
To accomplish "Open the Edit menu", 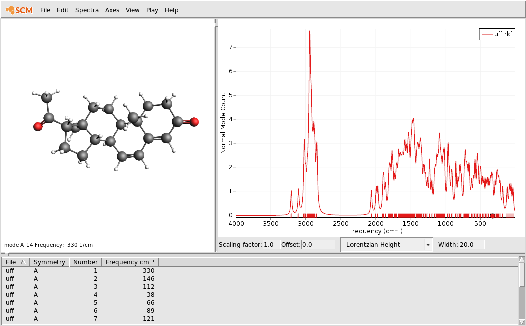I will [x=62, y=10].
